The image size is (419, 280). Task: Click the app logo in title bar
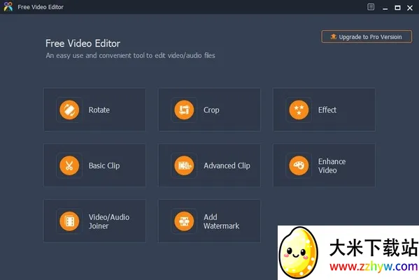click(8, 7)
